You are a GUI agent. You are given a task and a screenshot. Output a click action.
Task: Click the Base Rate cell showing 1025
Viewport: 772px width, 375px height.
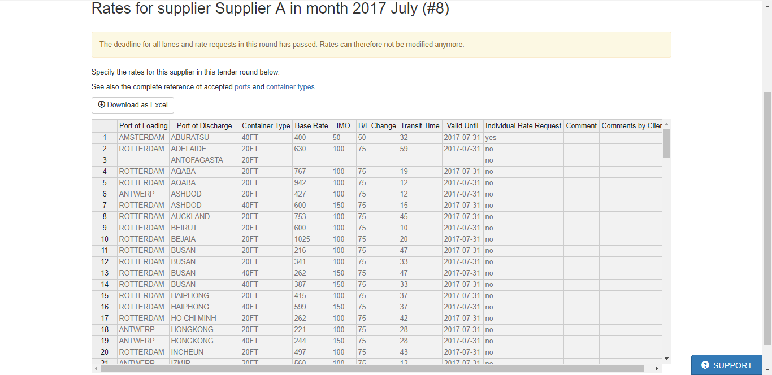coord(311,239)
